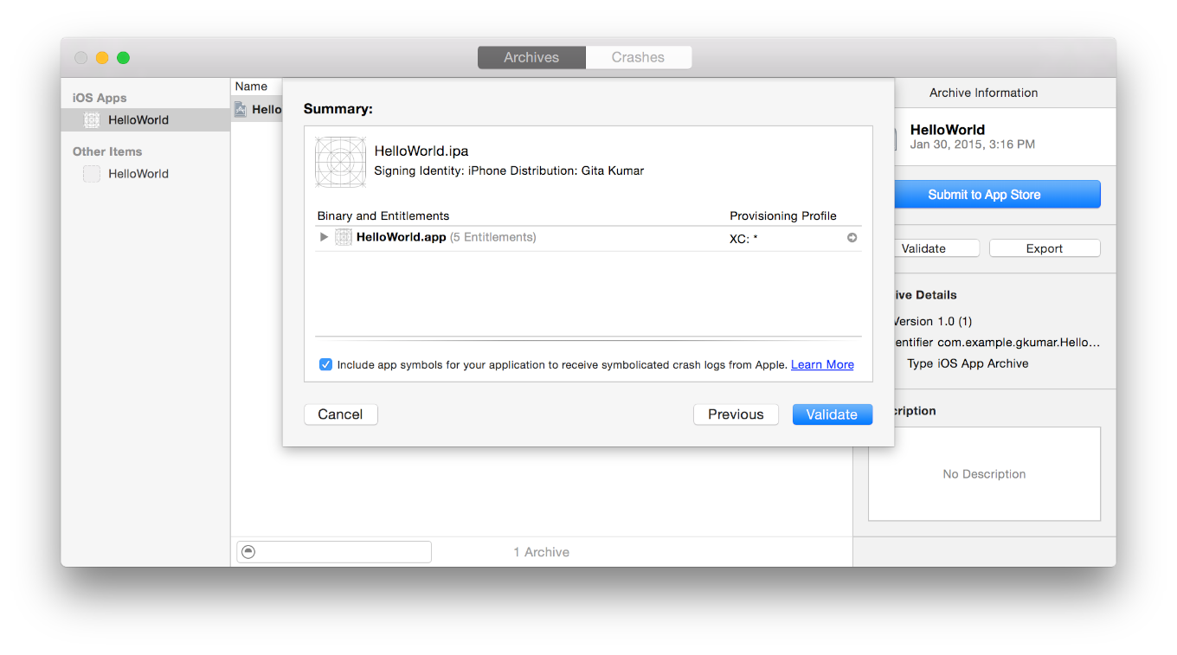Click the Archive Information panel title
Viewport: 1177px width, 655px height.
pyautogui.click(x=984, y=93)
